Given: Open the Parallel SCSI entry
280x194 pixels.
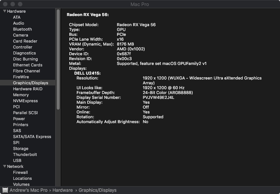Looking at the screenshot, I should pos(25,113).
